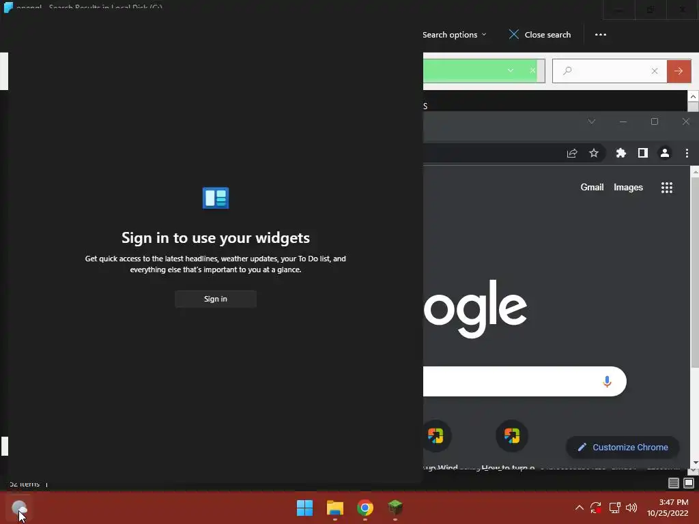
Task: Open the Gmail link on Google page
Action: tap(592, 188)
